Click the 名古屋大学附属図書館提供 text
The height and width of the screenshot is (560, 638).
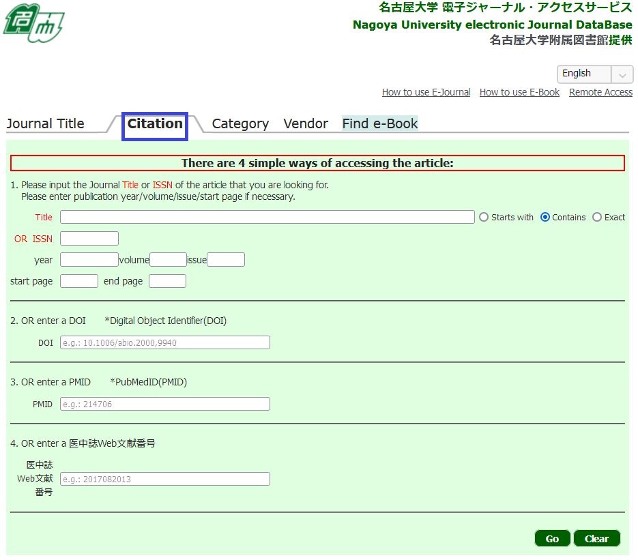(561, 40)
